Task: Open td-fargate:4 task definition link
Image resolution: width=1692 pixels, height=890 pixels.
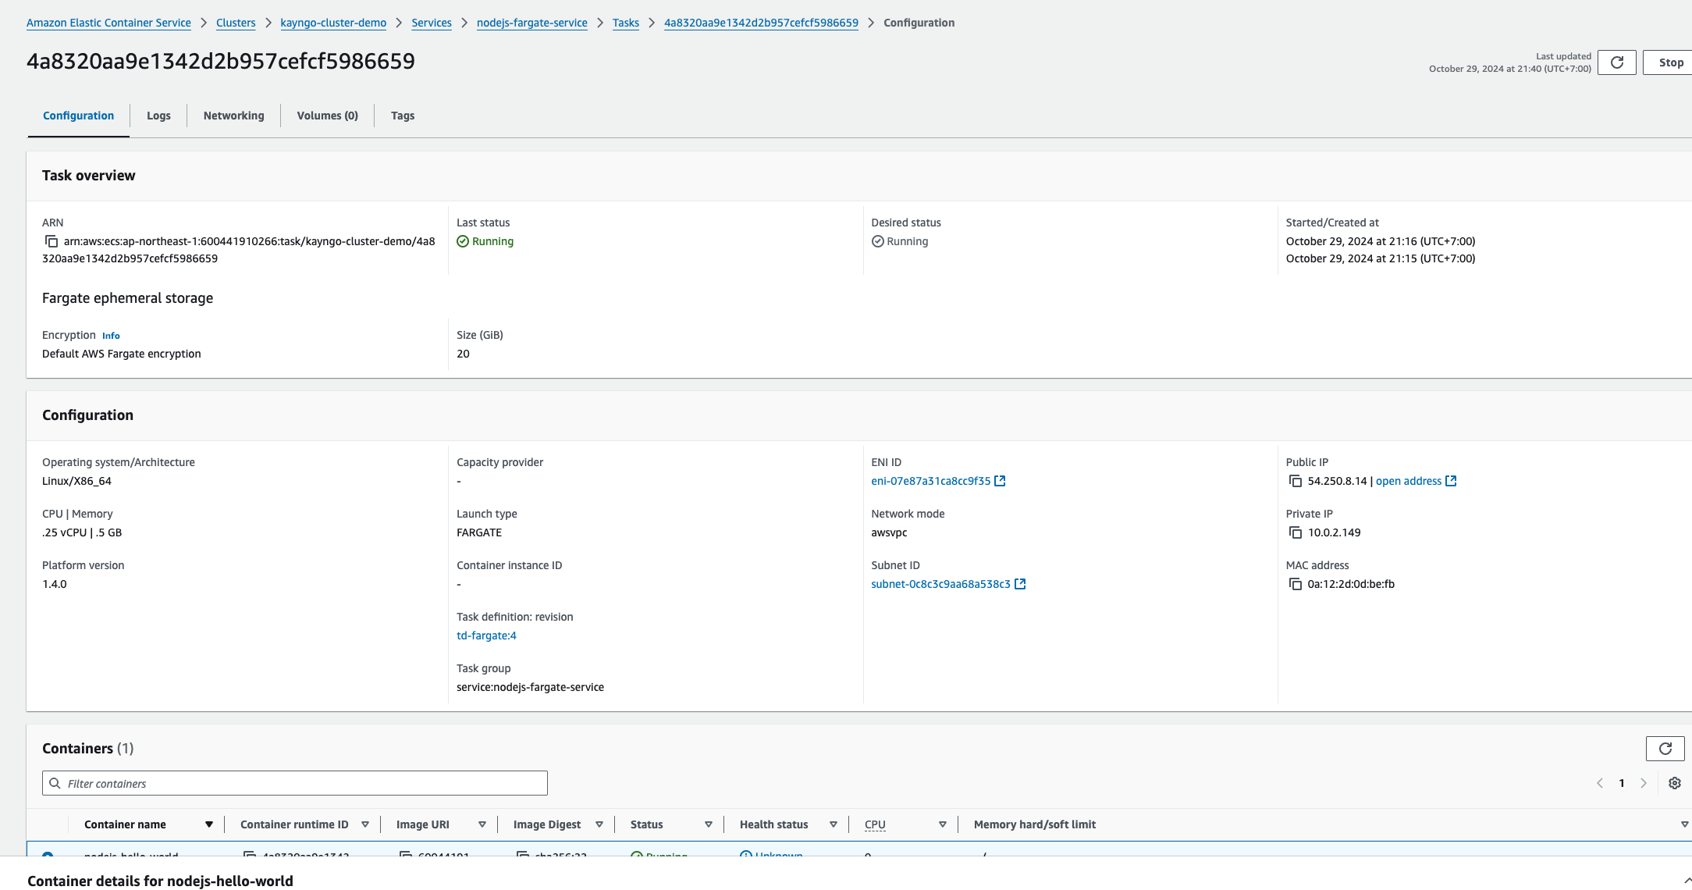Action: [x=486, y=635]
